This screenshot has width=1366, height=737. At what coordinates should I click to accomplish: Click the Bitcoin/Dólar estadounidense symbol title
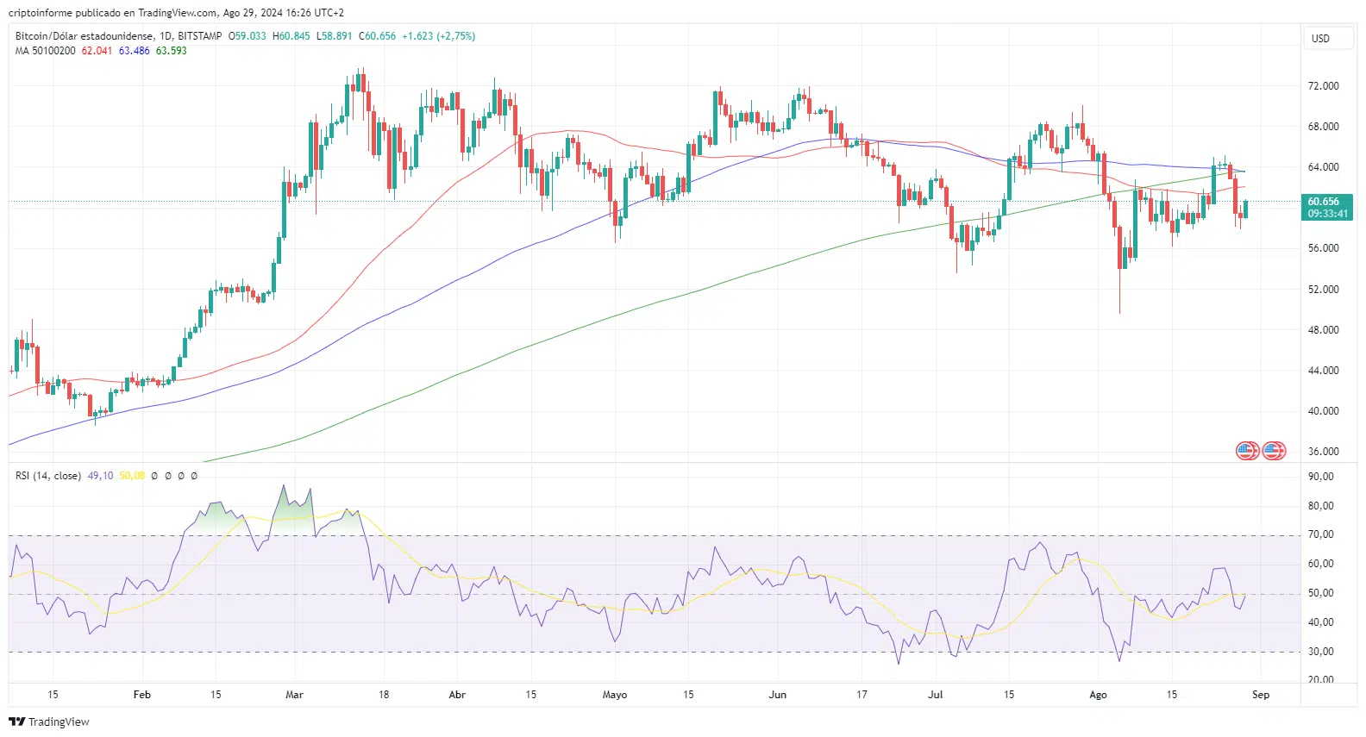coord(85,36)
